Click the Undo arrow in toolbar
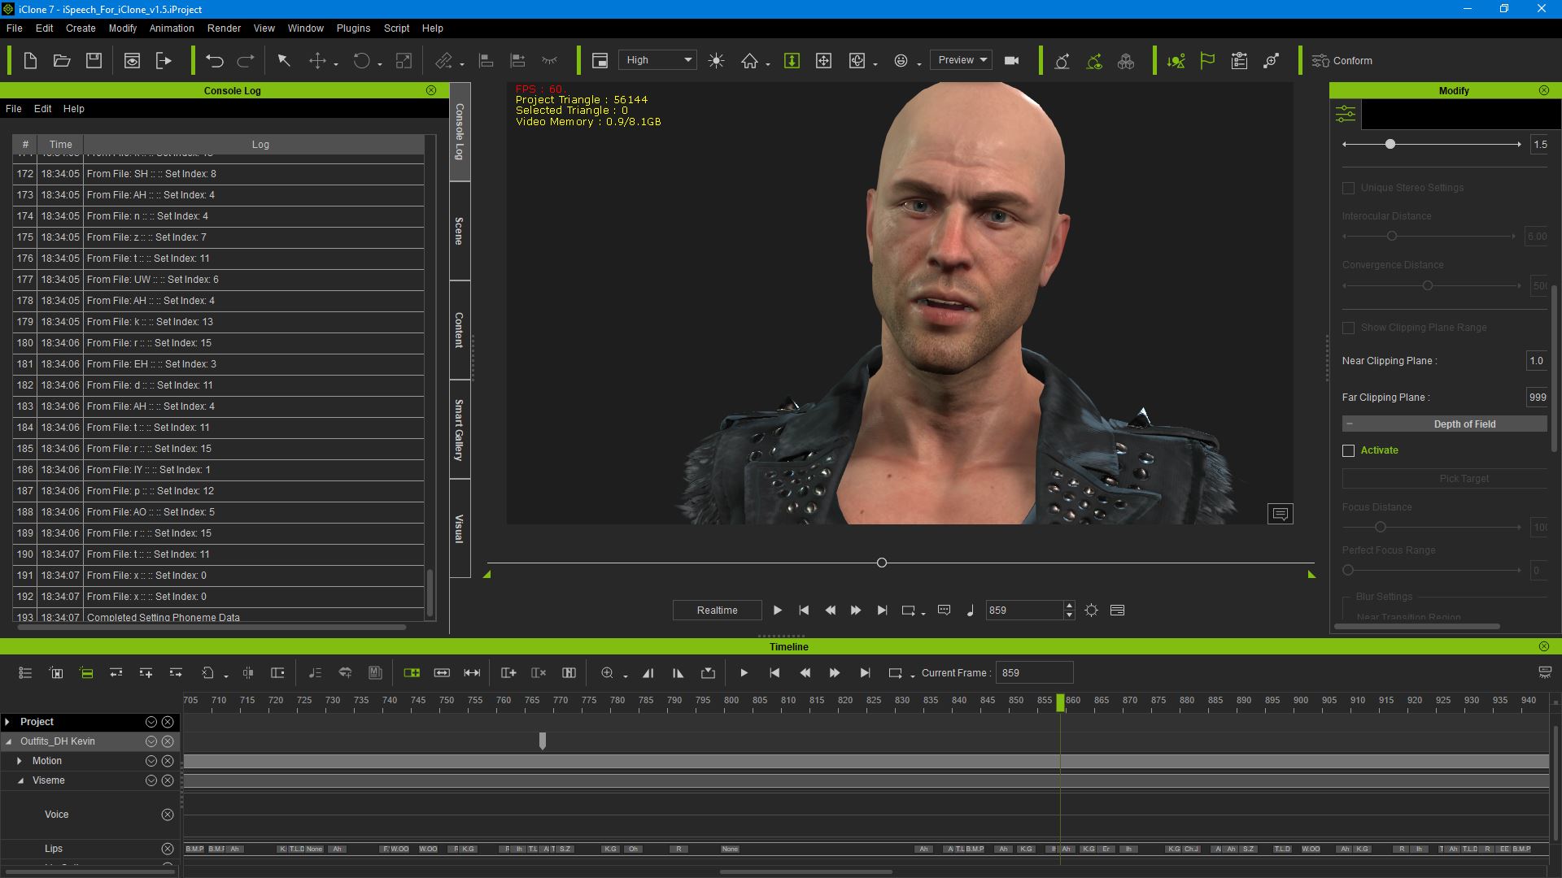Image resolution: width=1562 pixels, height=878 pixels. coord(215,61)
